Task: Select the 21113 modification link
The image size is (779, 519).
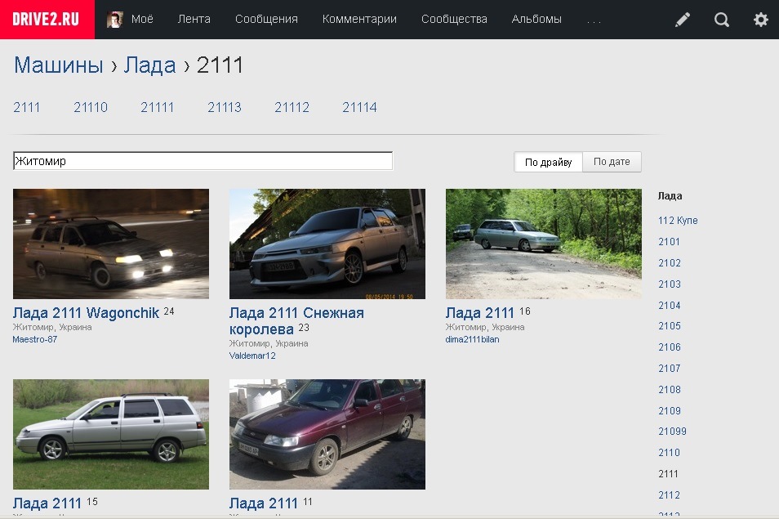Action: pyautogui.click(x=224, y=107)
